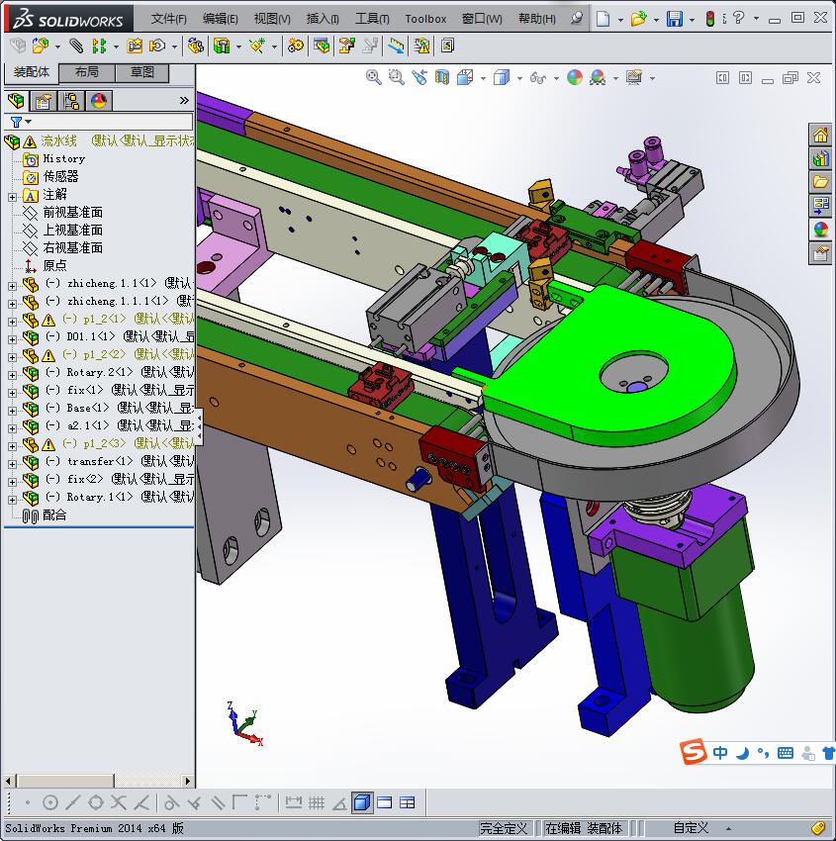Toggle grid display in bottom toolbar

point(316,802)
